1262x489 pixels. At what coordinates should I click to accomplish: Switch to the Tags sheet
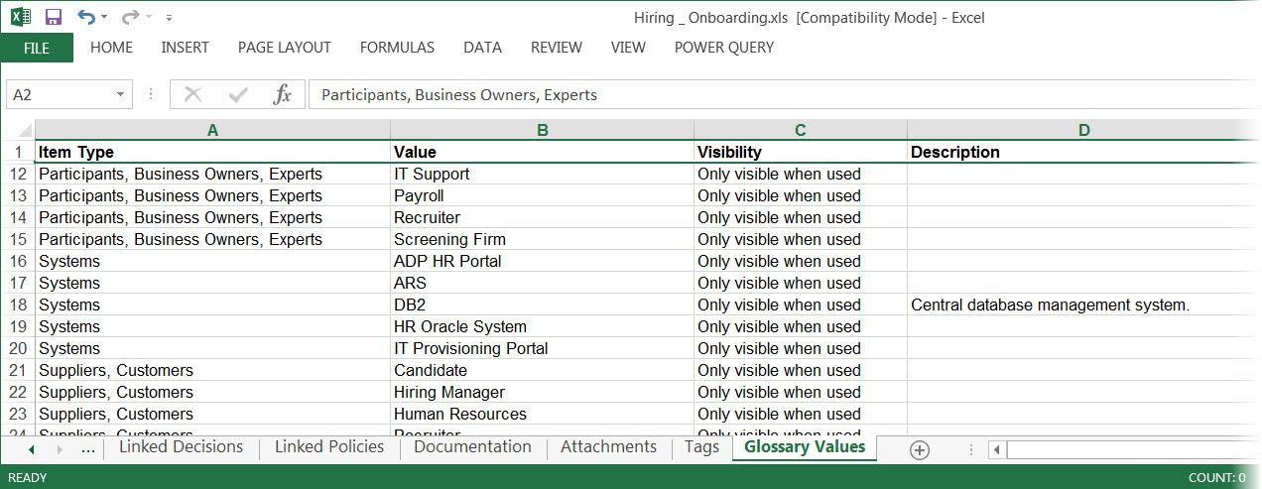click(701, 447)
